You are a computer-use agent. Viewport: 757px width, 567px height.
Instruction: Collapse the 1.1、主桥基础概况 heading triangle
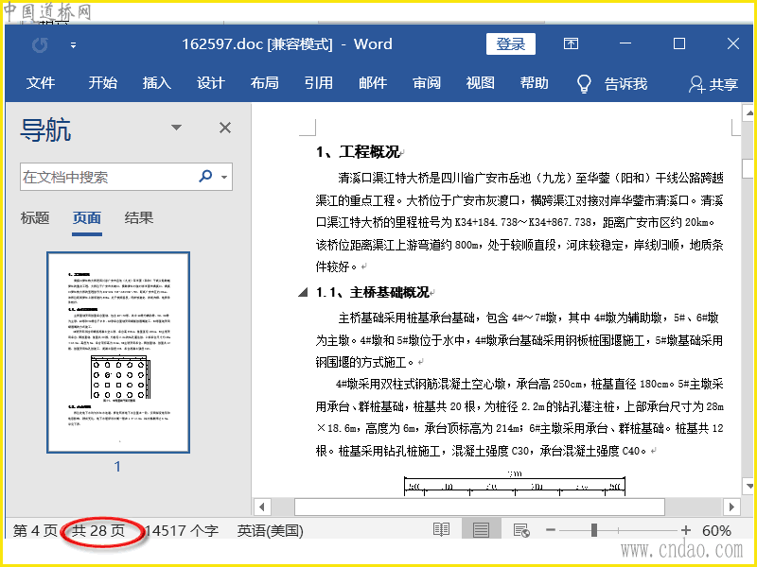click(303, 292)
